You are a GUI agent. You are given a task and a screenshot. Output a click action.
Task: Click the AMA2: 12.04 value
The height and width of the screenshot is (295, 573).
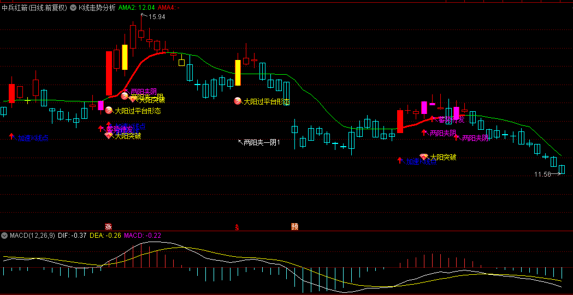pyautogui.click(x=137, y=7)
